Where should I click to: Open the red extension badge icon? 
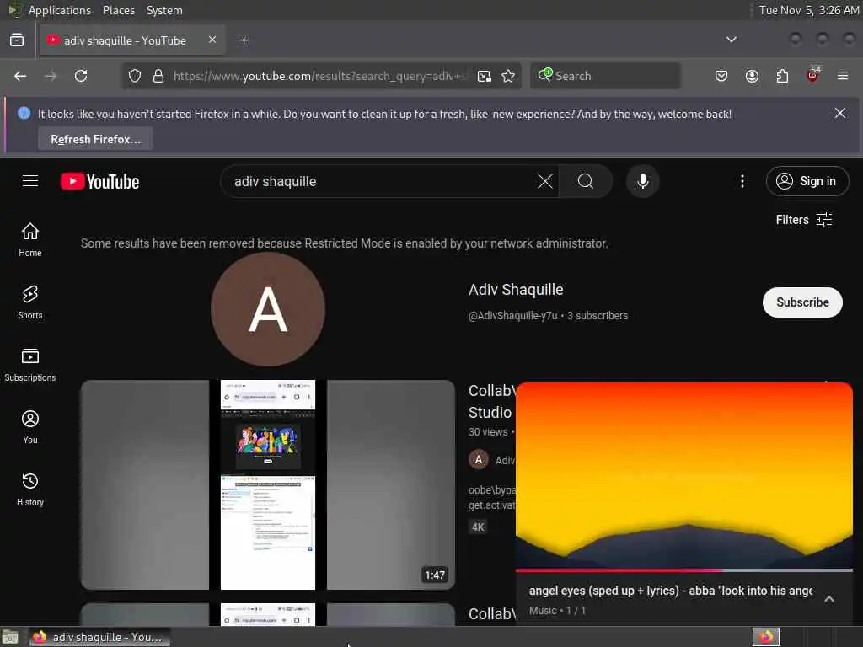click(x=813, y=75)
